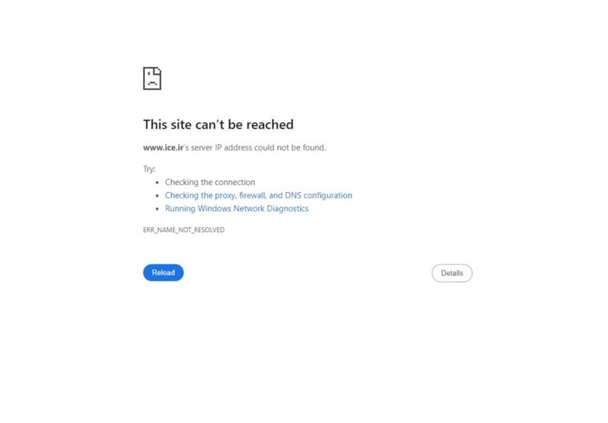Click the ERR_NAME_NOT_RESOLVED error code
Image resolution: width=608 pixels, height=423 pixels.
click(184, 229)
